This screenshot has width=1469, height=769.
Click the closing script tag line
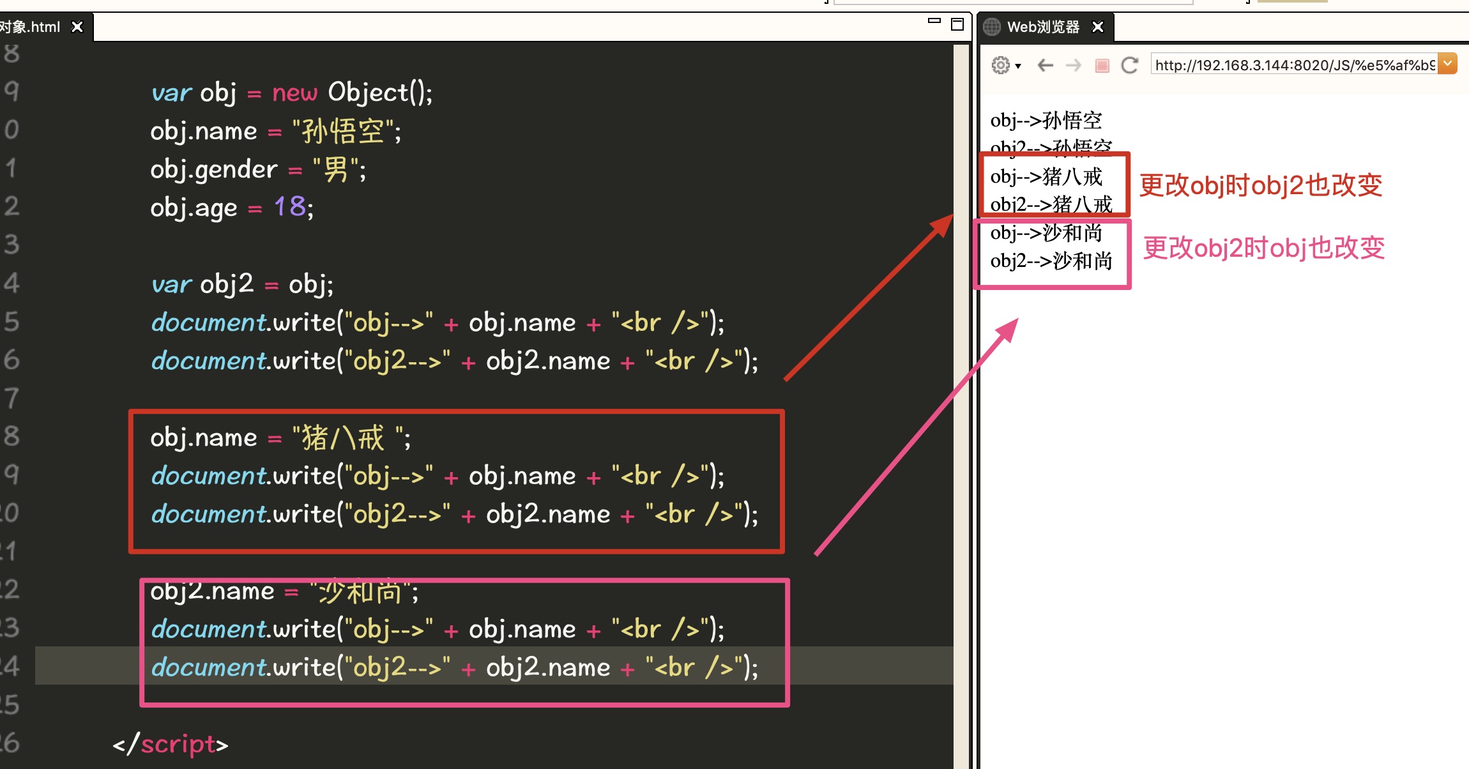(171, 745)
